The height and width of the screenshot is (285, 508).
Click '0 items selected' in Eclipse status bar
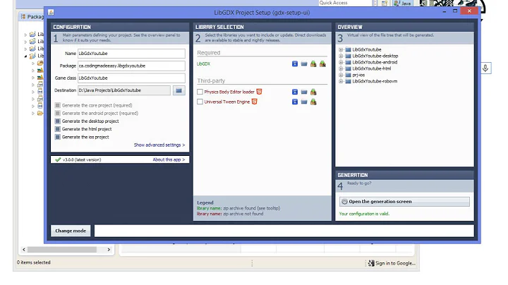34,262
